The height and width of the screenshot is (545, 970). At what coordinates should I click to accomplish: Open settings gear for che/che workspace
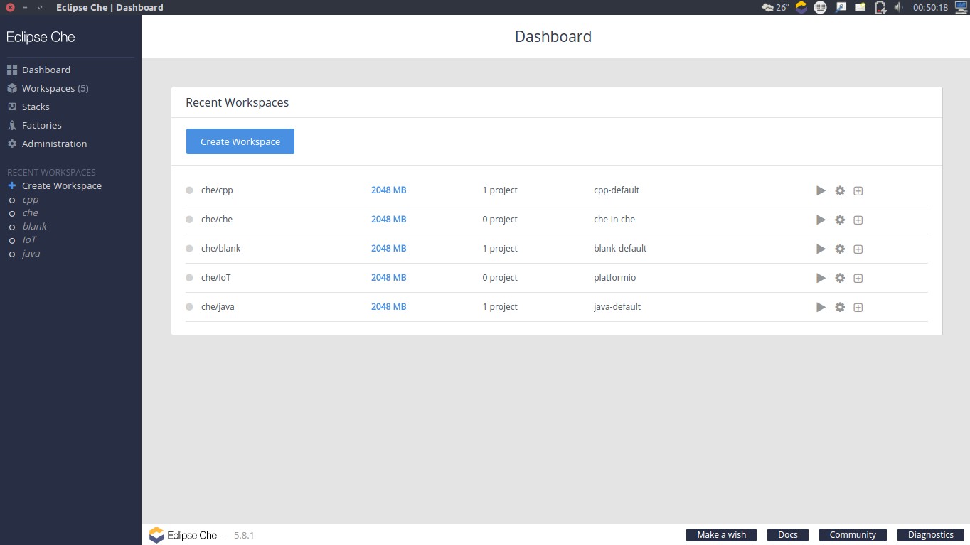(x=840, y=220)
